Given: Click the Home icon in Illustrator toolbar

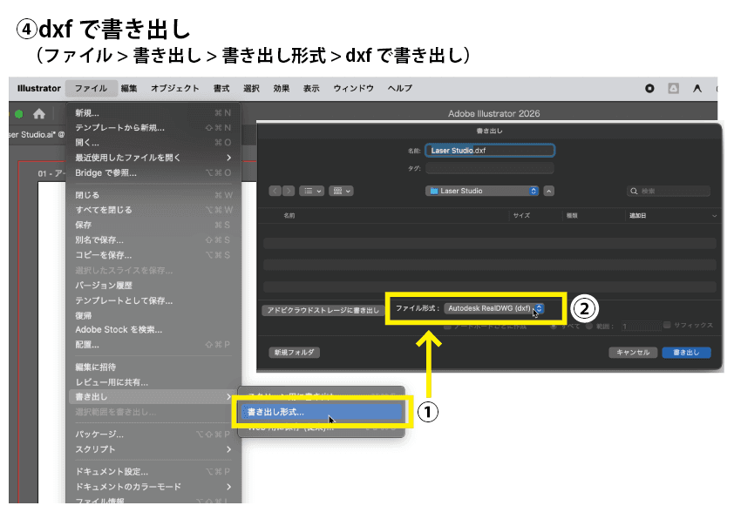Looking at the screenshot, I should point(39,113).
